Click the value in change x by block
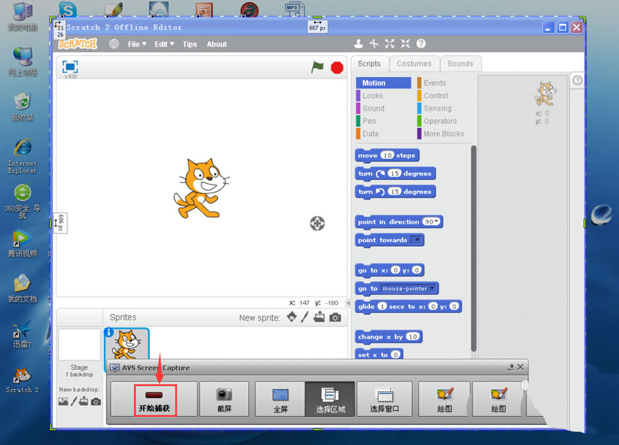This screenshot has width=619, height=445. 413,336
